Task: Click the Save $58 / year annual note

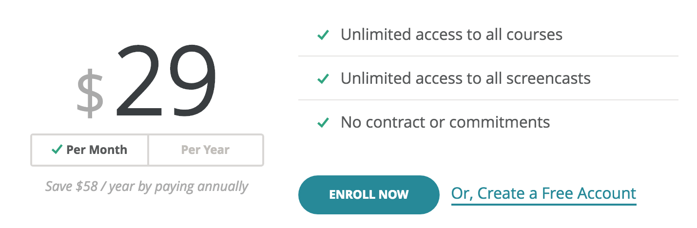Action: click(x=147, y=186)
